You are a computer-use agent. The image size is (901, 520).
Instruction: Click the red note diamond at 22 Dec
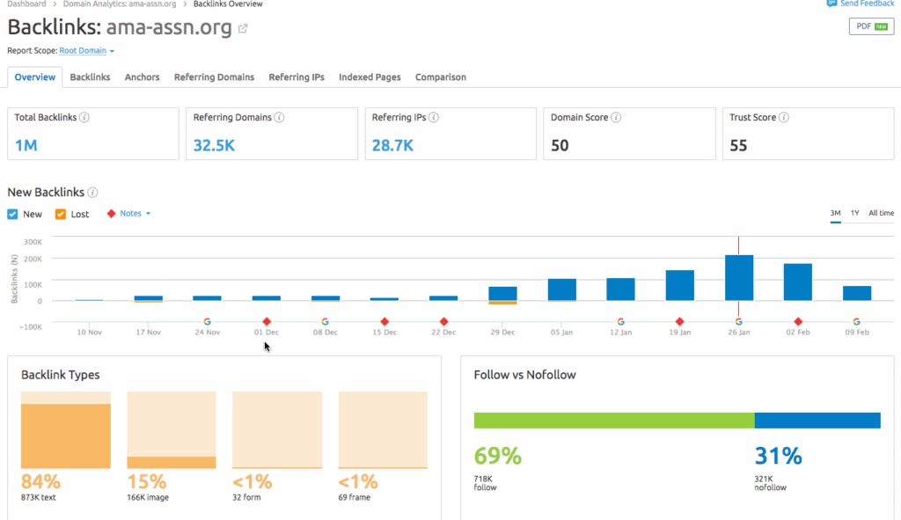[x=443, y=322]
